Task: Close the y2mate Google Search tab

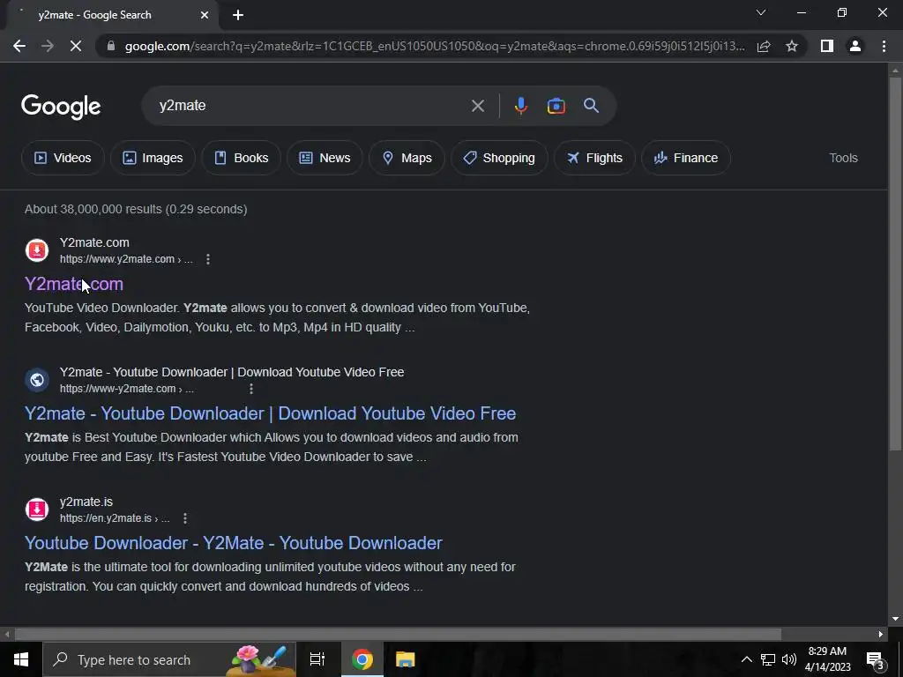Action: pos(205,15)
